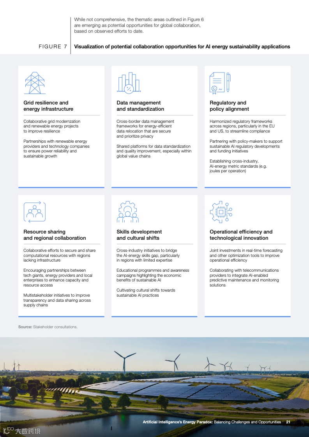Click intro paragraph starting 'While not comprehensive'
The width and height of the screenshot is (309, 437).
(139, 25)
